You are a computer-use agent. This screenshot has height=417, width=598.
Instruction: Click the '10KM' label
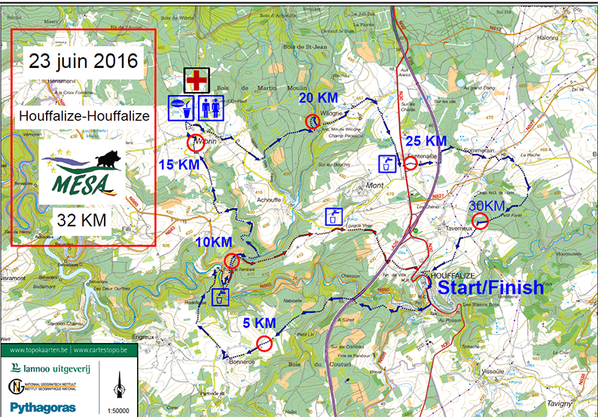(x=214, y=242)
